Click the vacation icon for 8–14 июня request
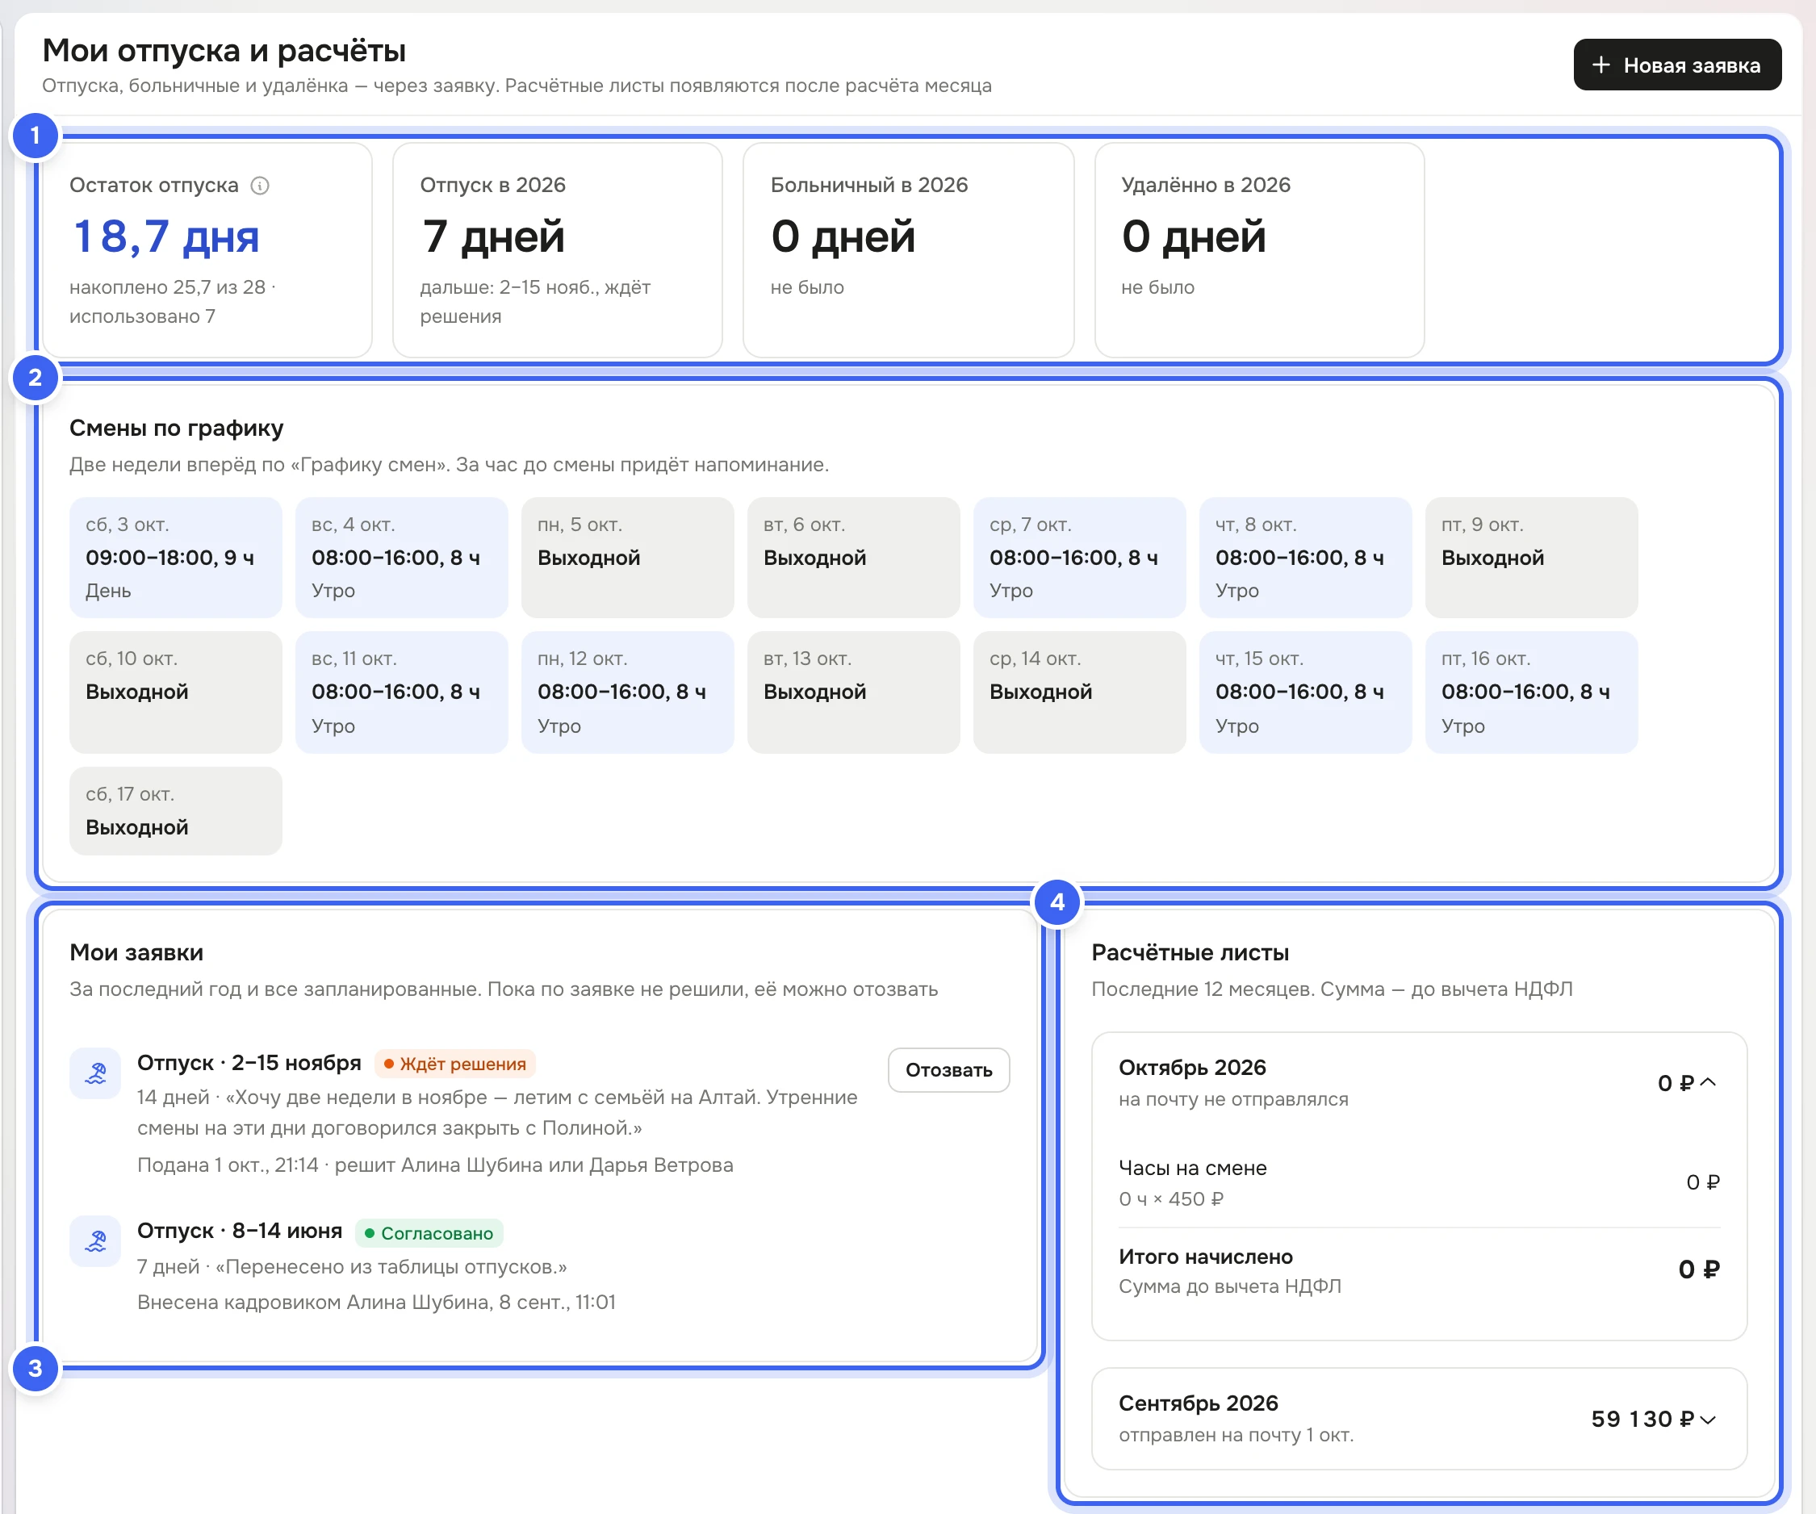 (95, 1242)
